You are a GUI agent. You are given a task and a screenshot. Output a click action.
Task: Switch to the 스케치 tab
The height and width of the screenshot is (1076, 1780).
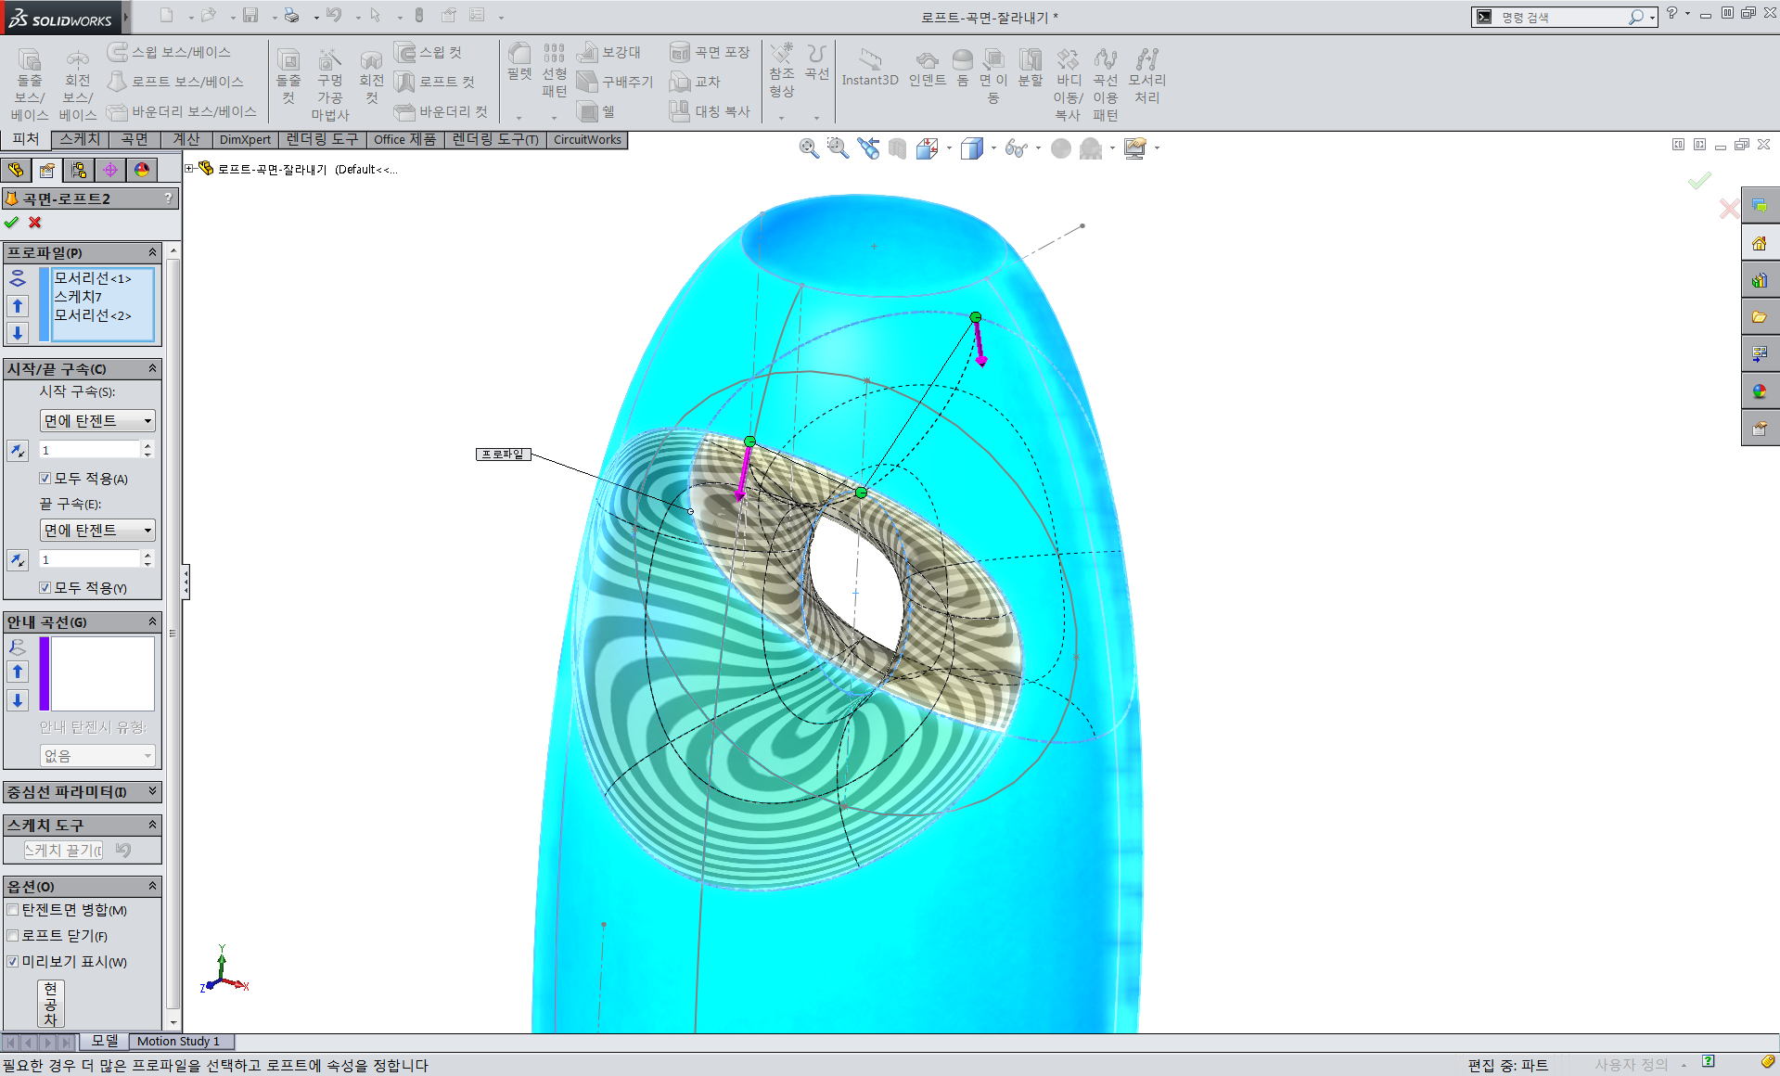click(80, 139)
